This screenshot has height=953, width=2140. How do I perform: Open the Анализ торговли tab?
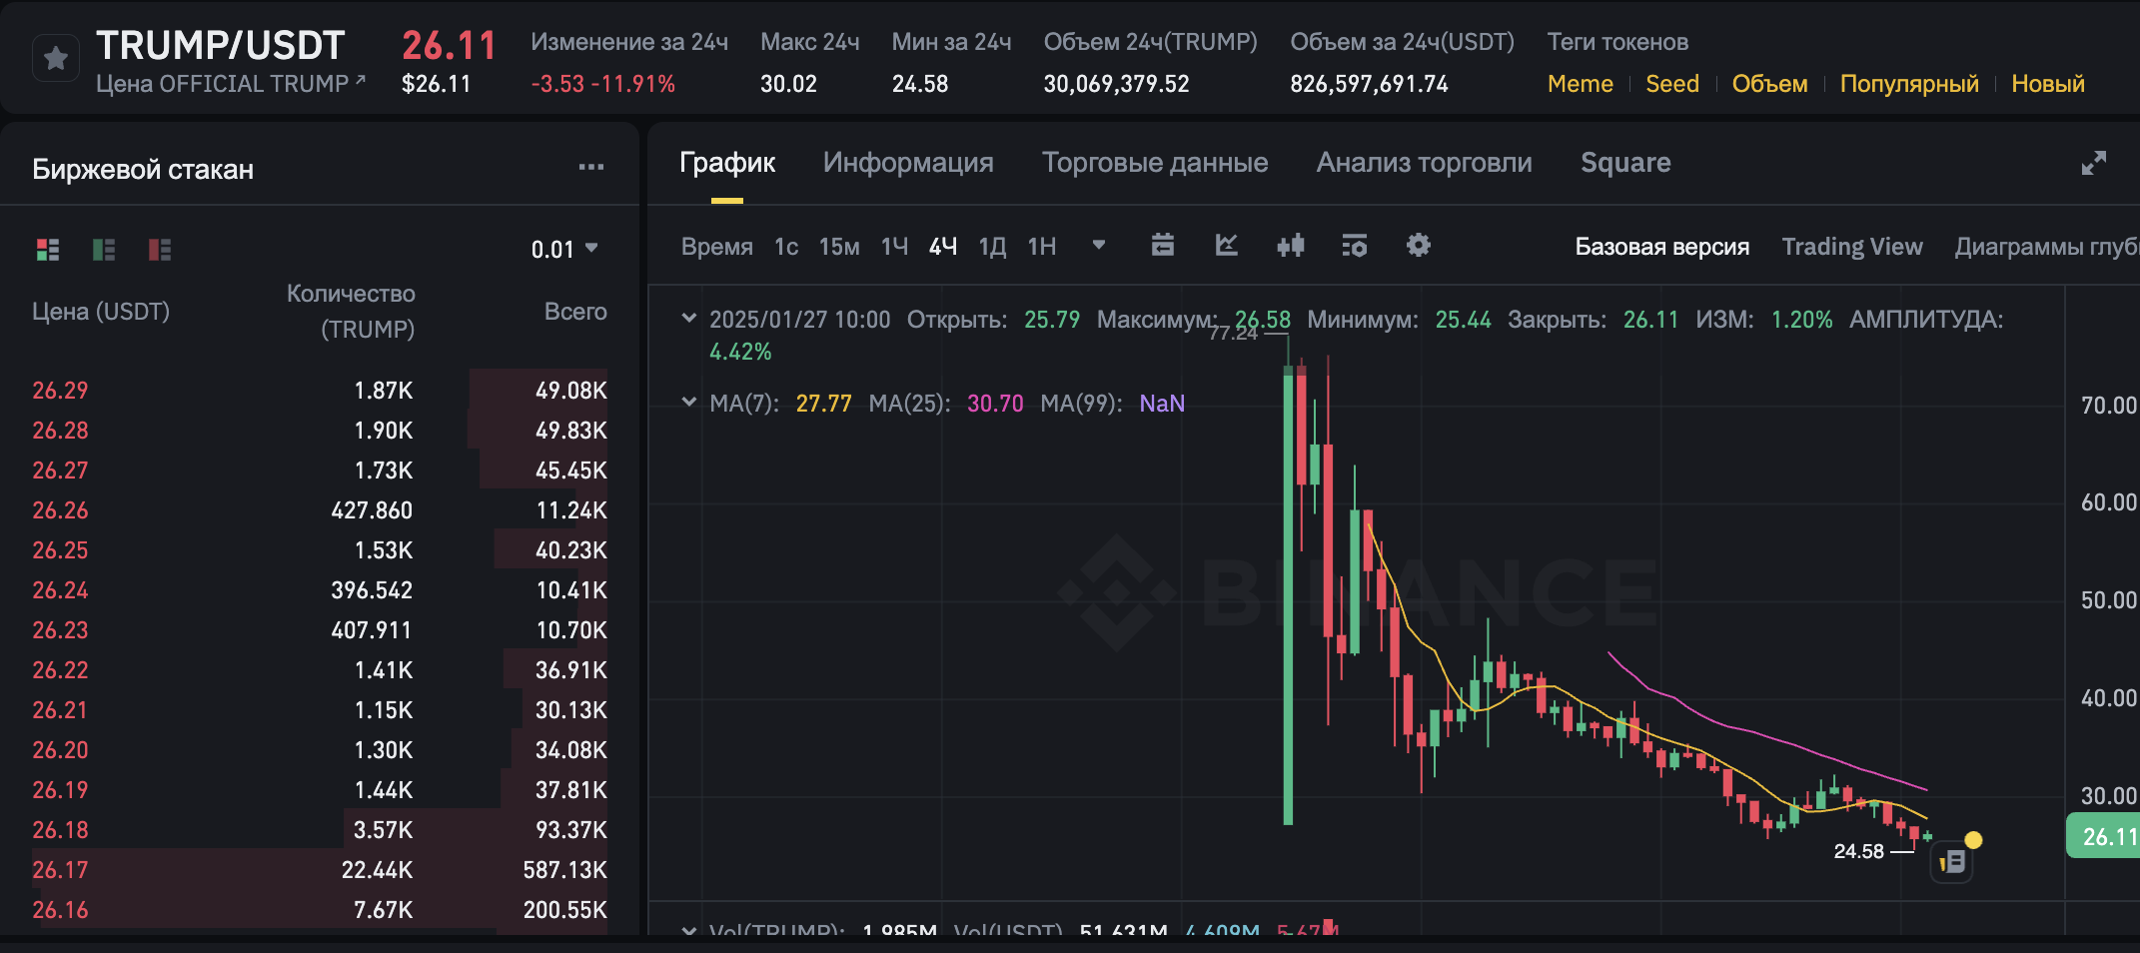click(1425, 163)
